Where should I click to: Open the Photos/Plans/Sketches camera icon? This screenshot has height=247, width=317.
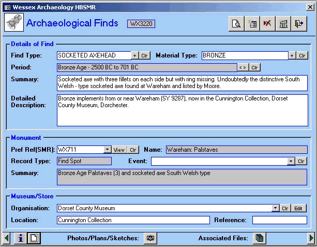click(150, 238)
